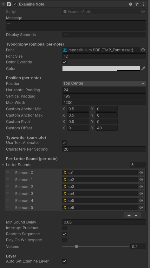Image resolution: width=150 pixels, height=268 pixels.
Task: Click the Custom Anchor Min Y field
Action: click(107, 109)
